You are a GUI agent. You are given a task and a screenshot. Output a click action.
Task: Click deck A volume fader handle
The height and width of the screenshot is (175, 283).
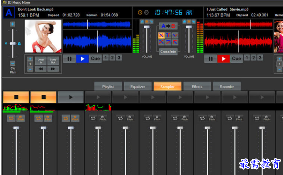tap(147, 27)
